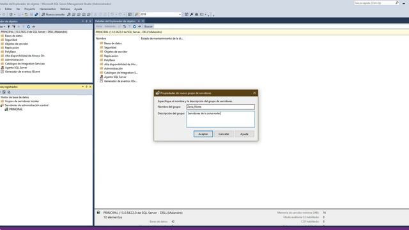Click second icon in registered servers toolbar
This screenshot has width=409, height=230.
(x=9, y=92)
